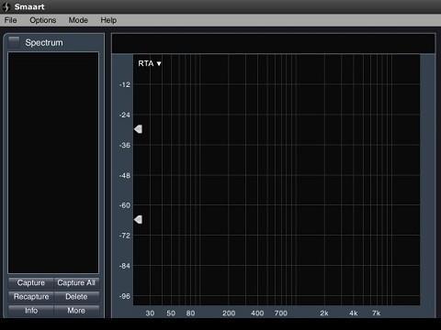
Task: Select the lower threshold marker near -66 dB
Action: coord(138,219)
